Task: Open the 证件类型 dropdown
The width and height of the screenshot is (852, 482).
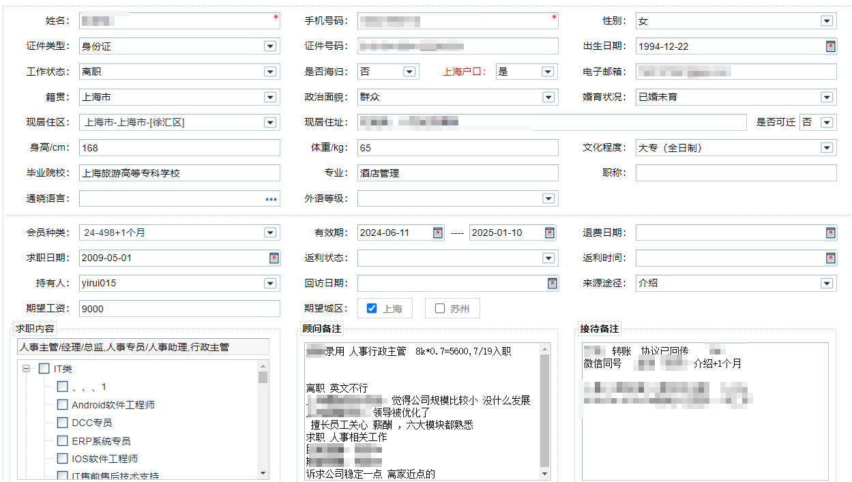Action: (270, 46)
